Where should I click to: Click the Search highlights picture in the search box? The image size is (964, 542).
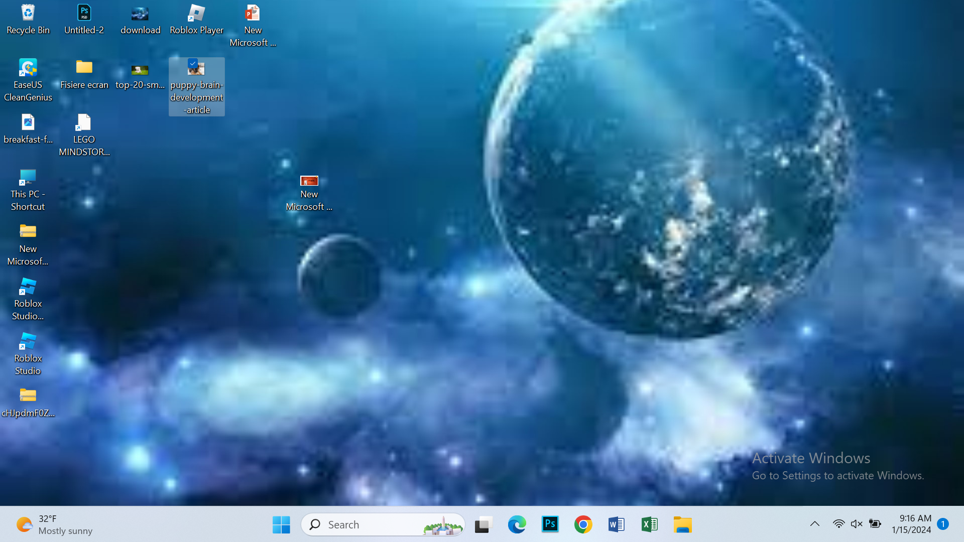pyautogui.click(x=442, y=525)
